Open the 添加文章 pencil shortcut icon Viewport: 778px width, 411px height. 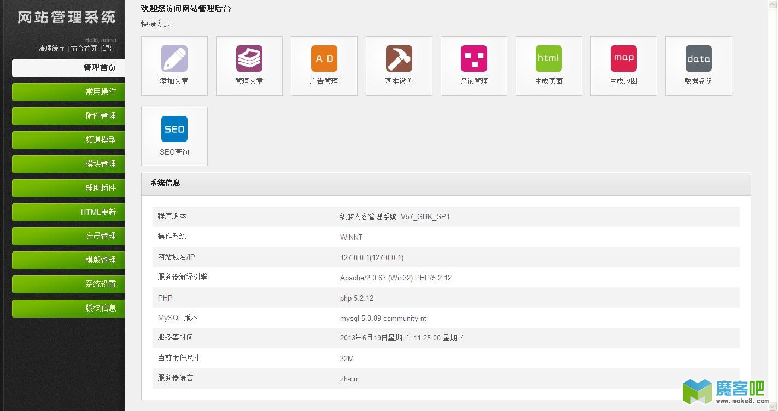click(174, 58)
